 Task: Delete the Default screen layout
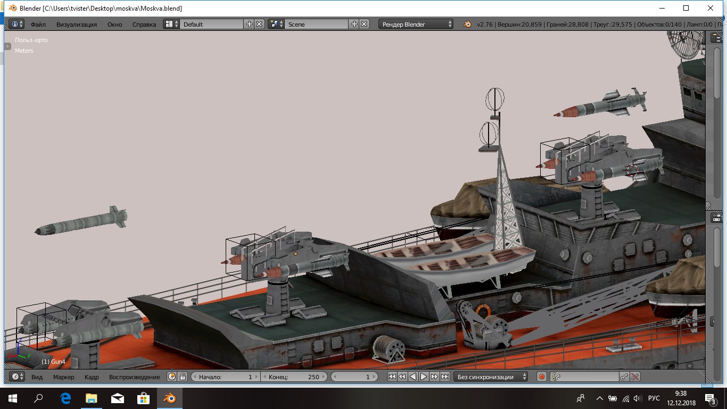259,24
